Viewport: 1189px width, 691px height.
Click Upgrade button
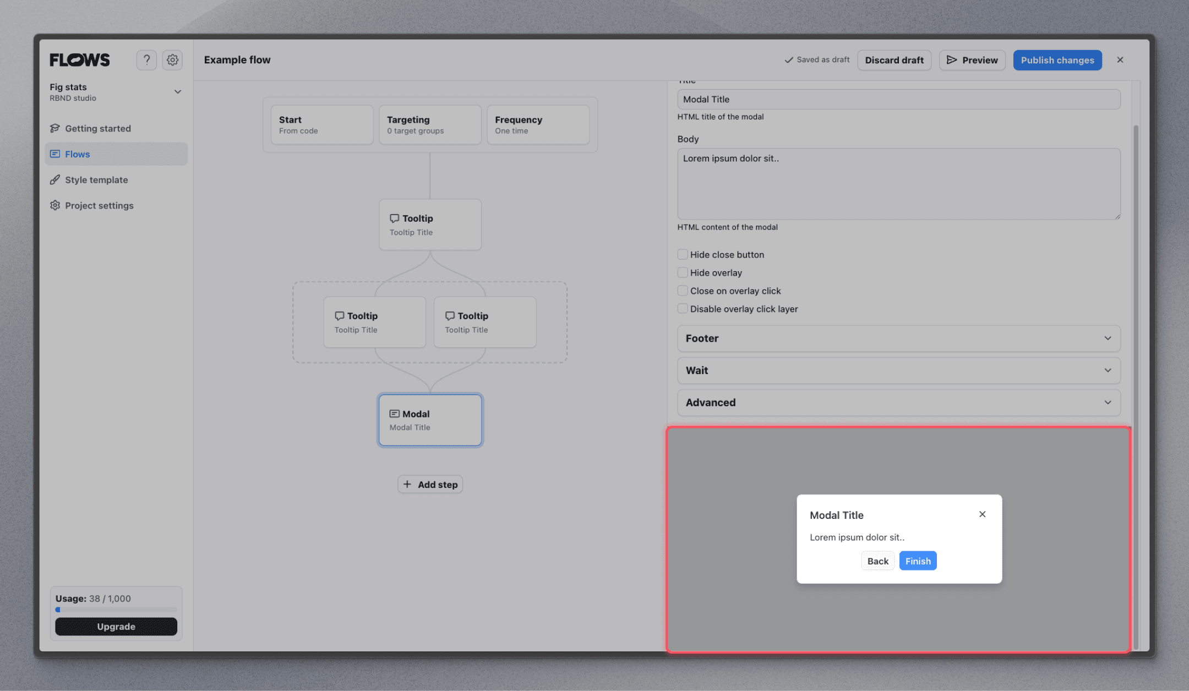click(x=116, y=627)
